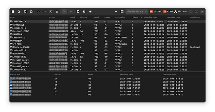Click the collapse-all chevron up icon

pyautogui.click(x=38, y=12)
